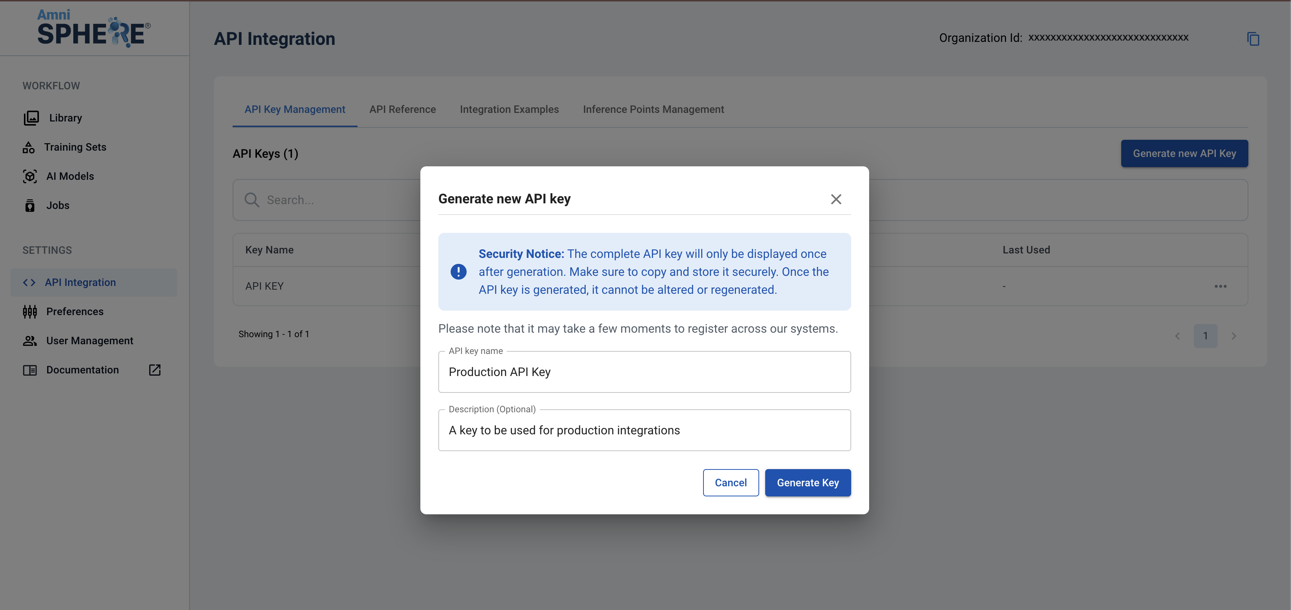Focus the Description (Optional) field
This screenshot has height=610, width=1291.
click(x=644, y=430)
